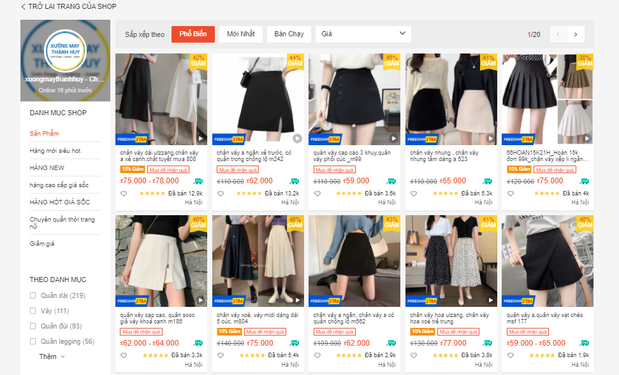The image size is (619, 375).
Task: Click the heart icon on chân váy xoè váy midi
Action: [221, 354]
